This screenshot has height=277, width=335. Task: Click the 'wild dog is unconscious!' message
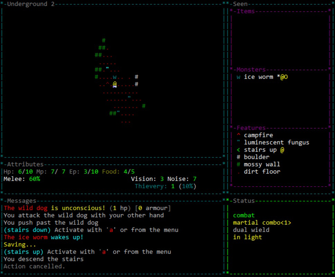click(x=87, y=208)
